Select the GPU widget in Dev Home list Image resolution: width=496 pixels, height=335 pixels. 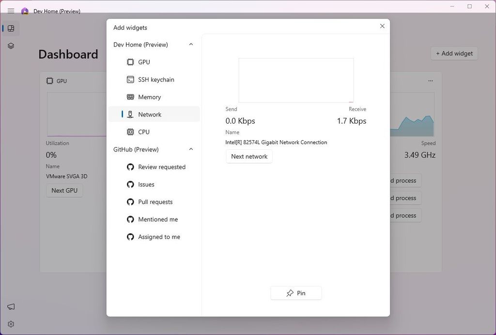pos(143,62)
